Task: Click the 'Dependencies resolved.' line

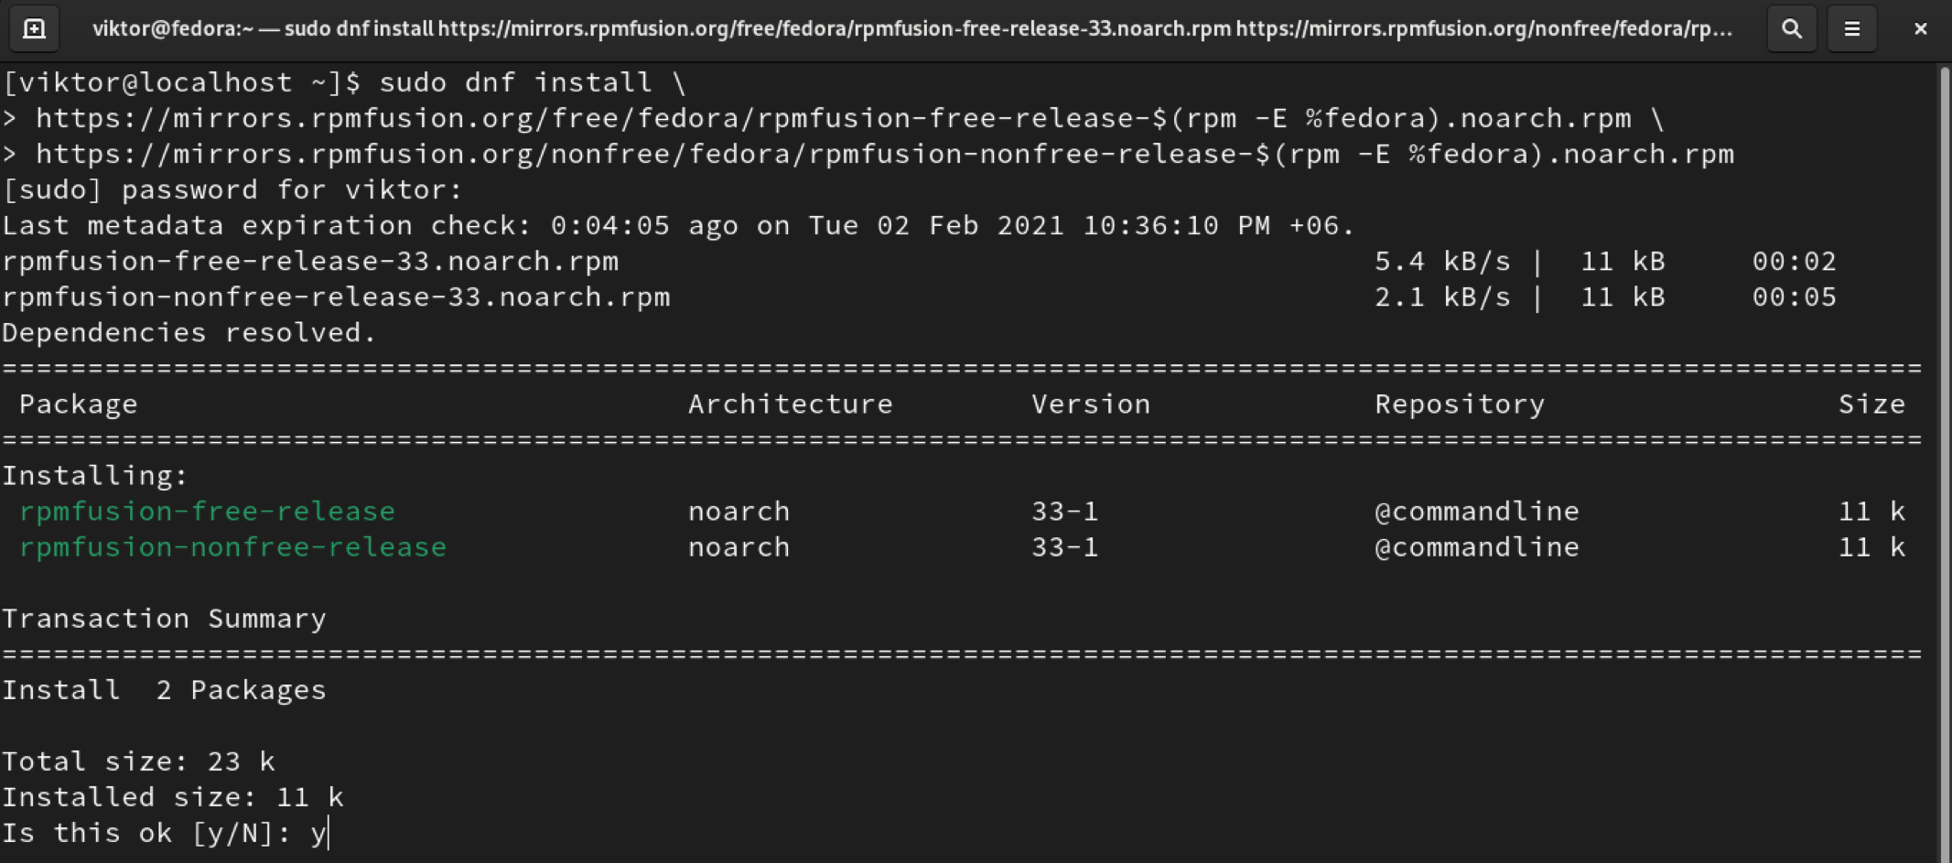Action: [189, 332]
